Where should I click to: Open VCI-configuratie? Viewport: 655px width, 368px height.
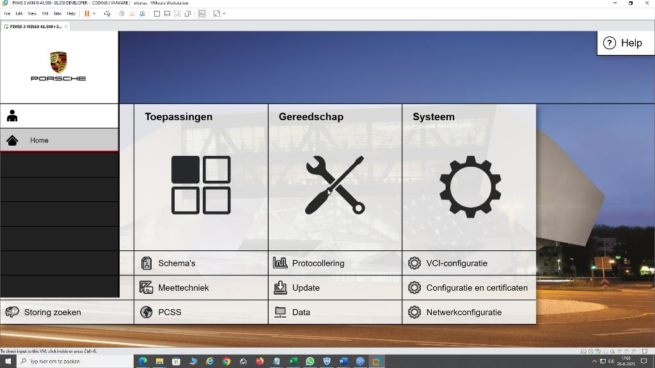(457, 263)
